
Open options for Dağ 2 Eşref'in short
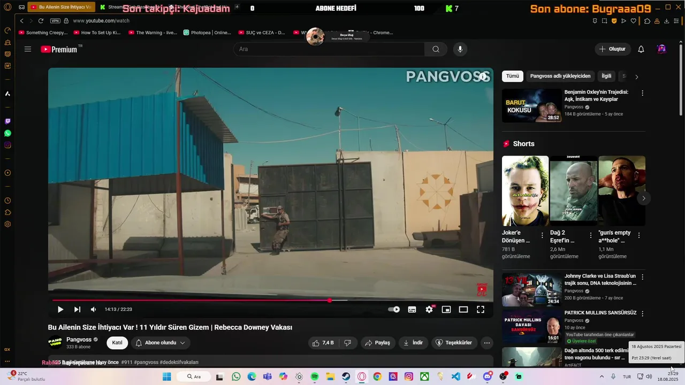[591, 235]
